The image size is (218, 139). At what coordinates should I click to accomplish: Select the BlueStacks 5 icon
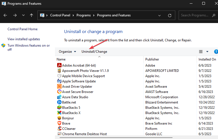pyautogui.click(x=59, y=107)
